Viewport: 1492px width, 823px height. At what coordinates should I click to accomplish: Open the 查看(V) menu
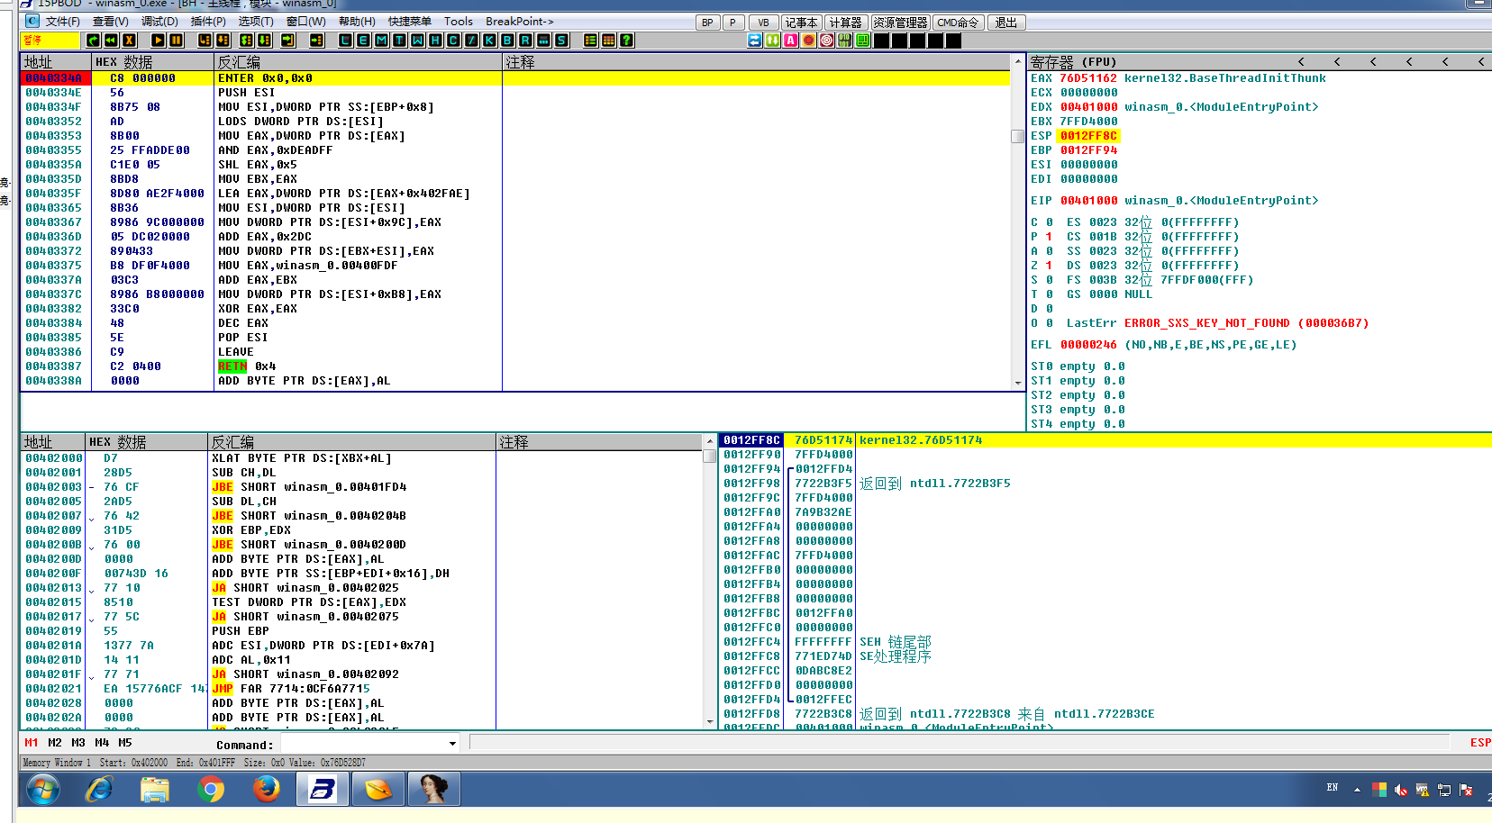coord(111,22)
